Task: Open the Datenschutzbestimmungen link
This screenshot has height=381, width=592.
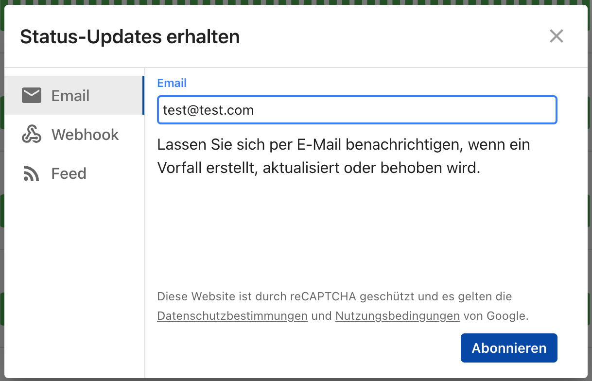Action: [x=232, y=316]
